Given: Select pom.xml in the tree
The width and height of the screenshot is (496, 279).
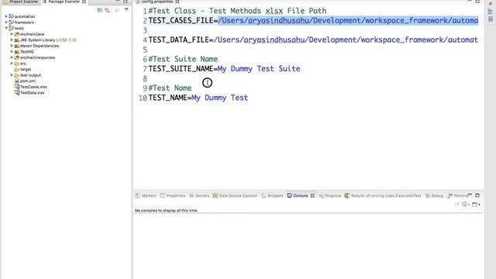Looking at the screenshot, I should (x=28, y=81).
